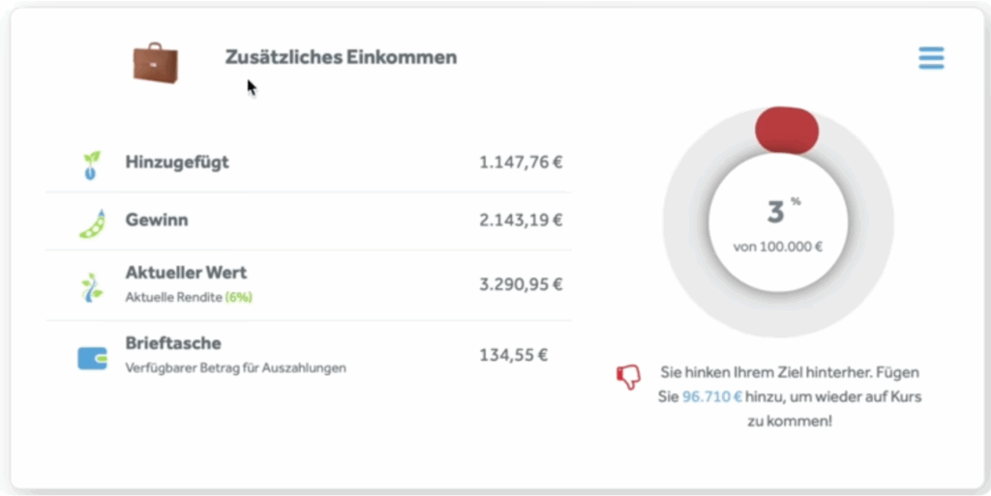
Task: Click the Hinzugefügt seedling icon
Action: (91, 164)
